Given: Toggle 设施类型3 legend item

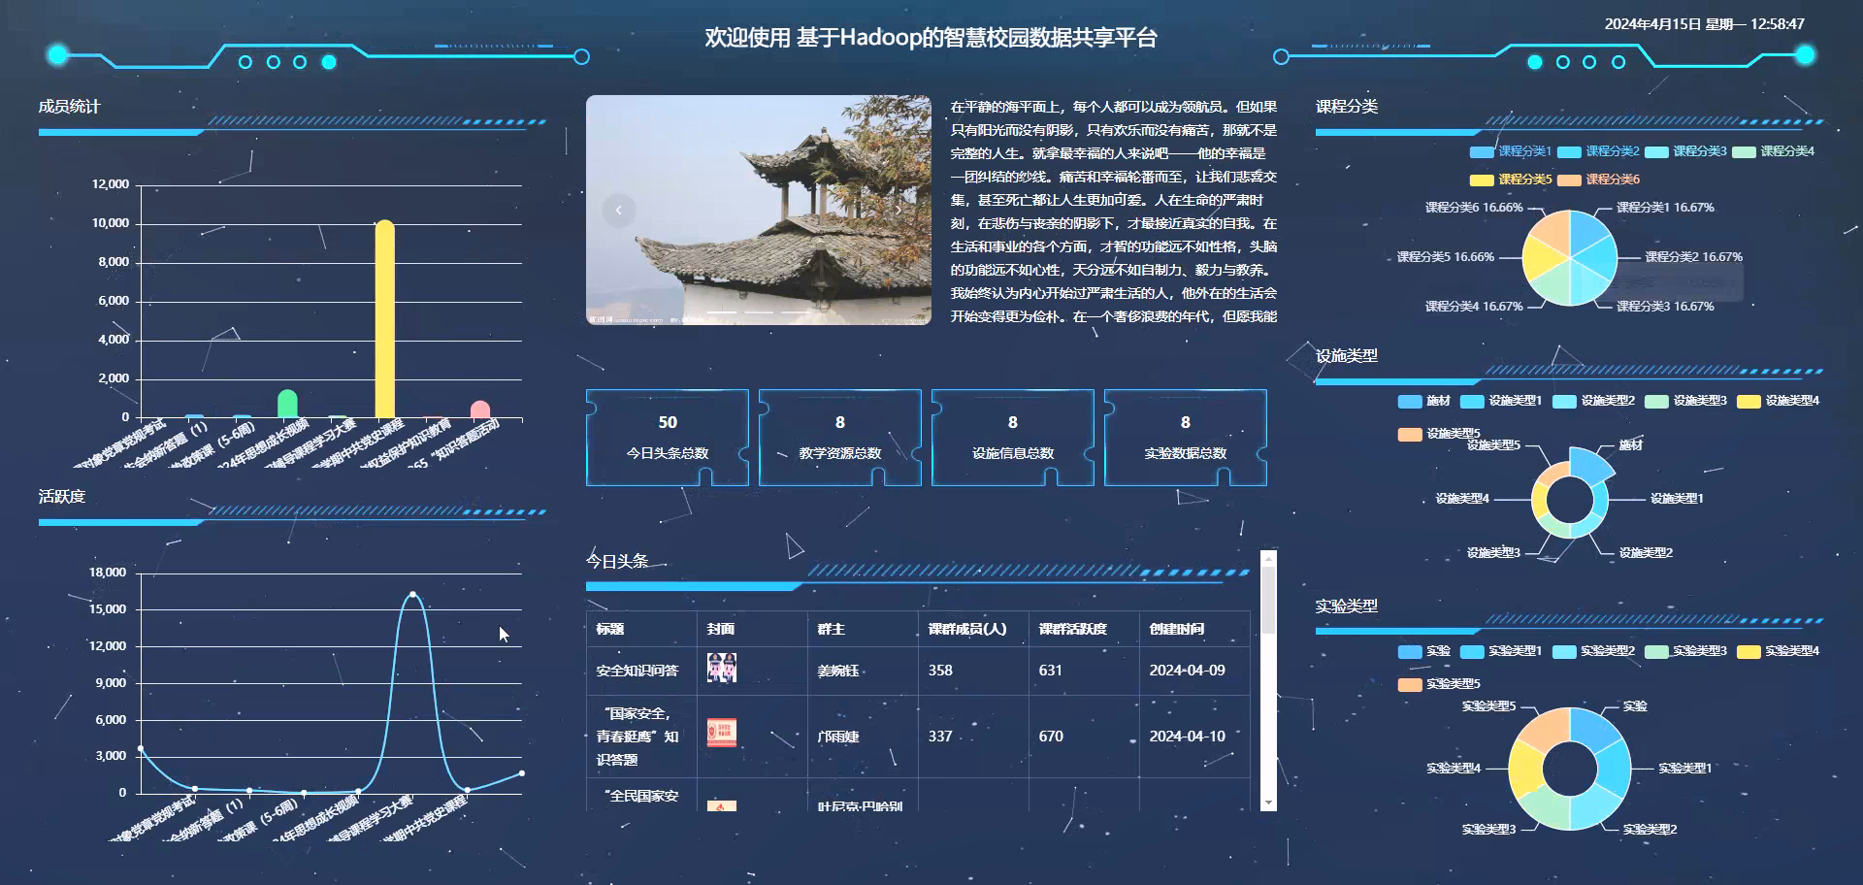Looking at the screenshot, I should pos(1685,401).
